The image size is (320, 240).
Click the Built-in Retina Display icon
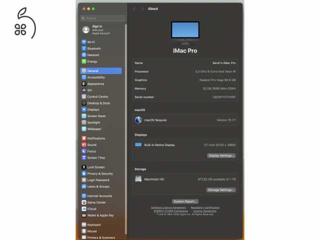pos(138,145)
